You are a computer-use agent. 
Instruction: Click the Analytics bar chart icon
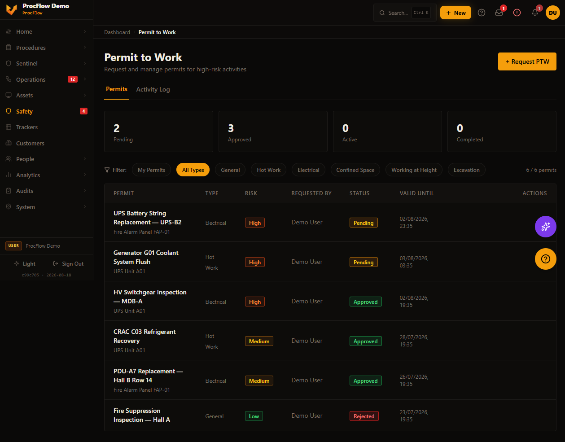click(x=9, y=175)
